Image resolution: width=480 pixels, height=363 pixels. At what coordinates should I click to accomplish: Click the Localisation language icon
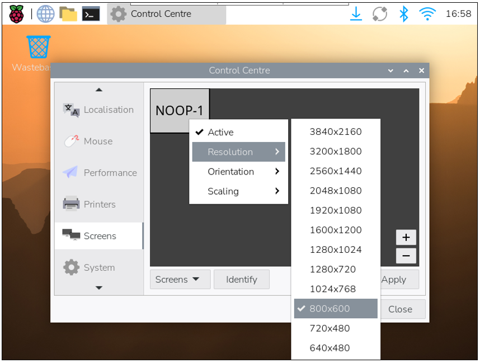tap(71, 110)
